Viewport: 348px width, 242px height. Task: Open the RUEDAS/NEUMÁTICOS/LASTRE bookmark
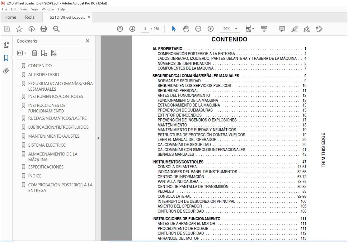[x=57, y=118]
